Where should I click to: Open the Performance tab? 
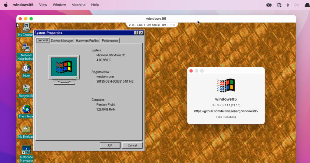tap(110, 41)
